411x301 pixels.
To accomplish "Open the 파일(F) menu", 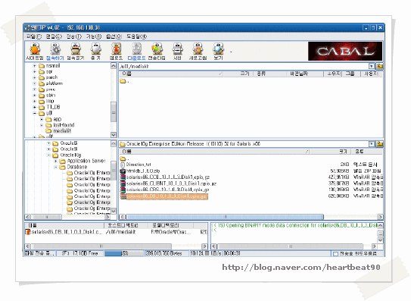I will 34,36.
